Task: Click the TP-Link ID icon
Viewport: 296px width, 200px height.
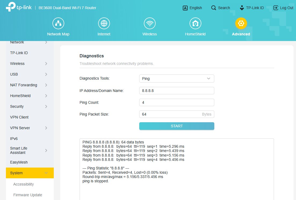Action: coord(242,8)
